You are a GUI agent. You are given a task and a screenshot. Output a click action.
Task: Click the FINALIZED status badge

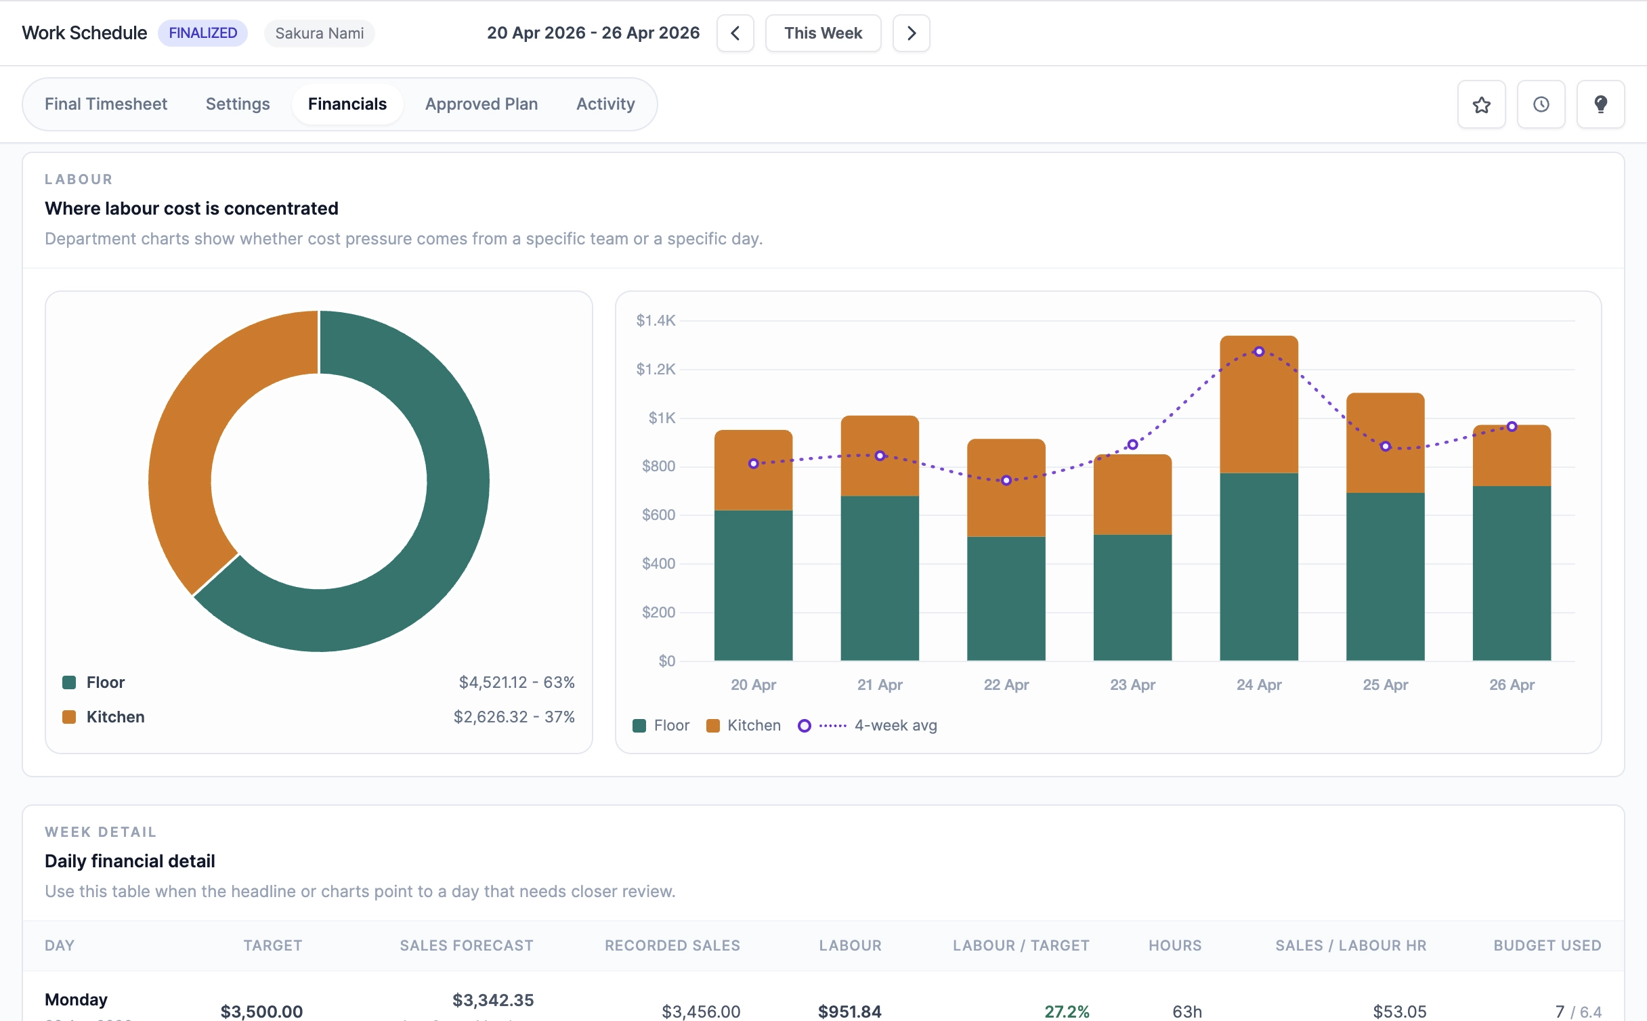(x=202, y=33)
